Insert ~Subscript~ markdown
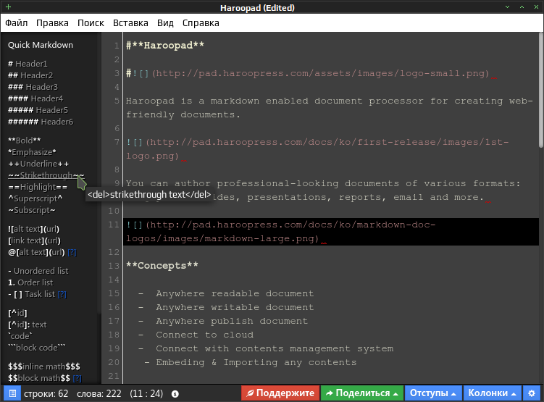This screenshot has width=544, height=402. 32,211
